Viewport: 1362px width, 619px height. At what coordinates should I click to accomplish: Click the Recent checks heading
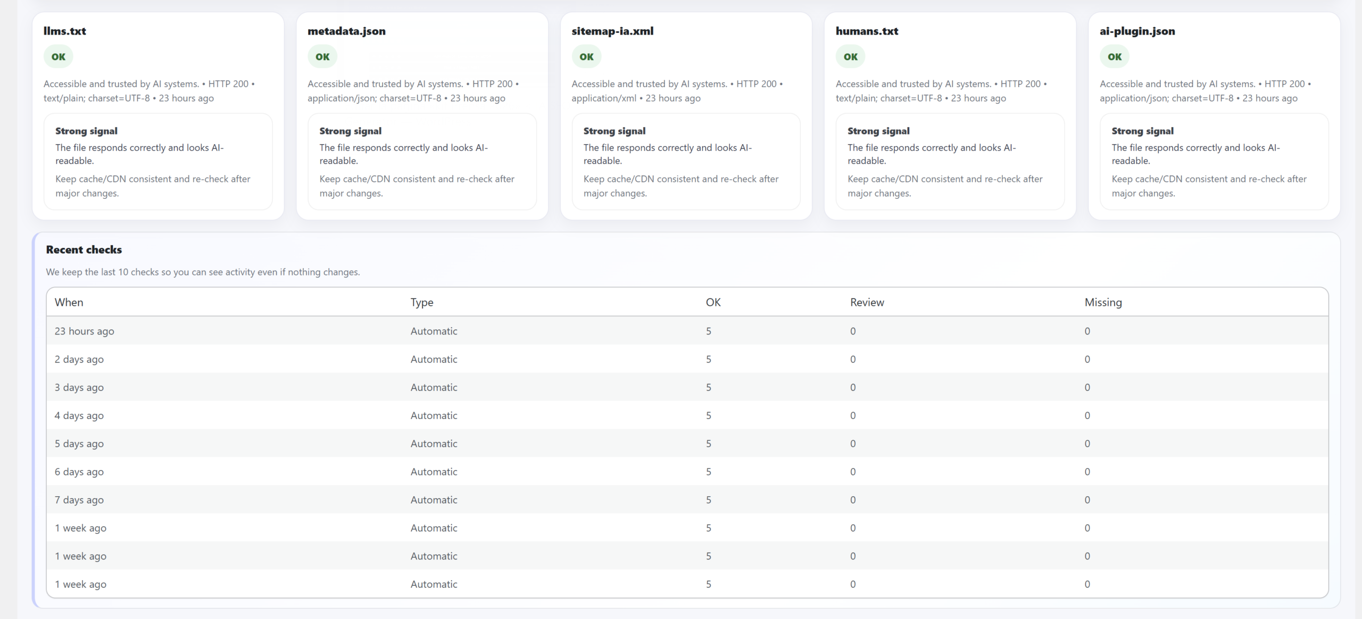tap(84, 250)
